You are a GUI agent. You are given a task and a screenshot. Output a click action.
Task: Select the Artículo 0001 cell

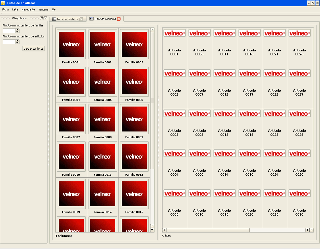(x=174, y=48)
